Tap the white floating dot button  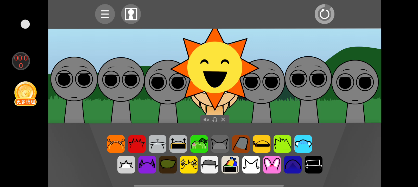(25, 24)
